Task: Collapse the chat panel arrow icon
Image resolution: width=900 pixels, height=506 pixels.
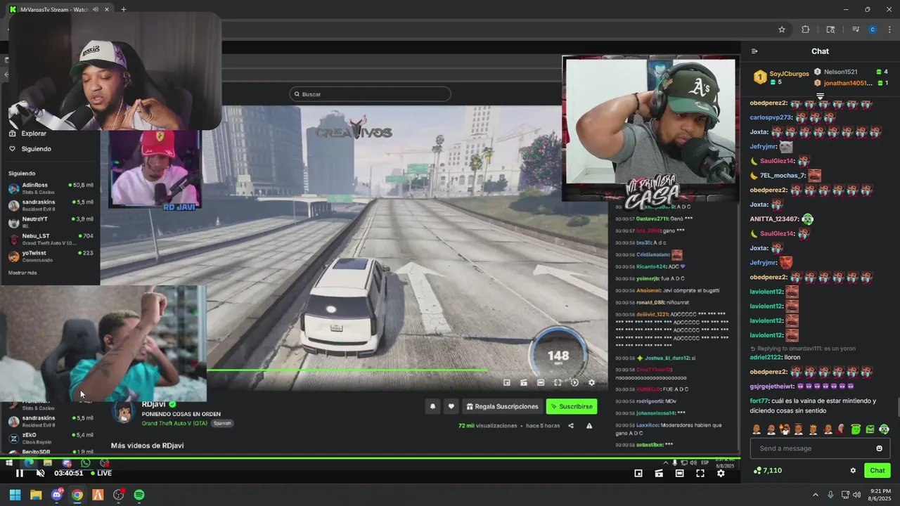Action: click(x=754, y=51)
